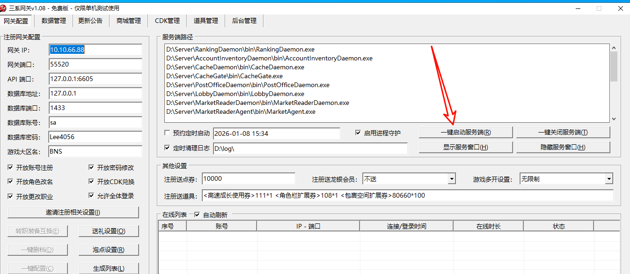Click the 显示服务窗口 button
The height and width of the screenshot is (274, 630).
(466, 147)
